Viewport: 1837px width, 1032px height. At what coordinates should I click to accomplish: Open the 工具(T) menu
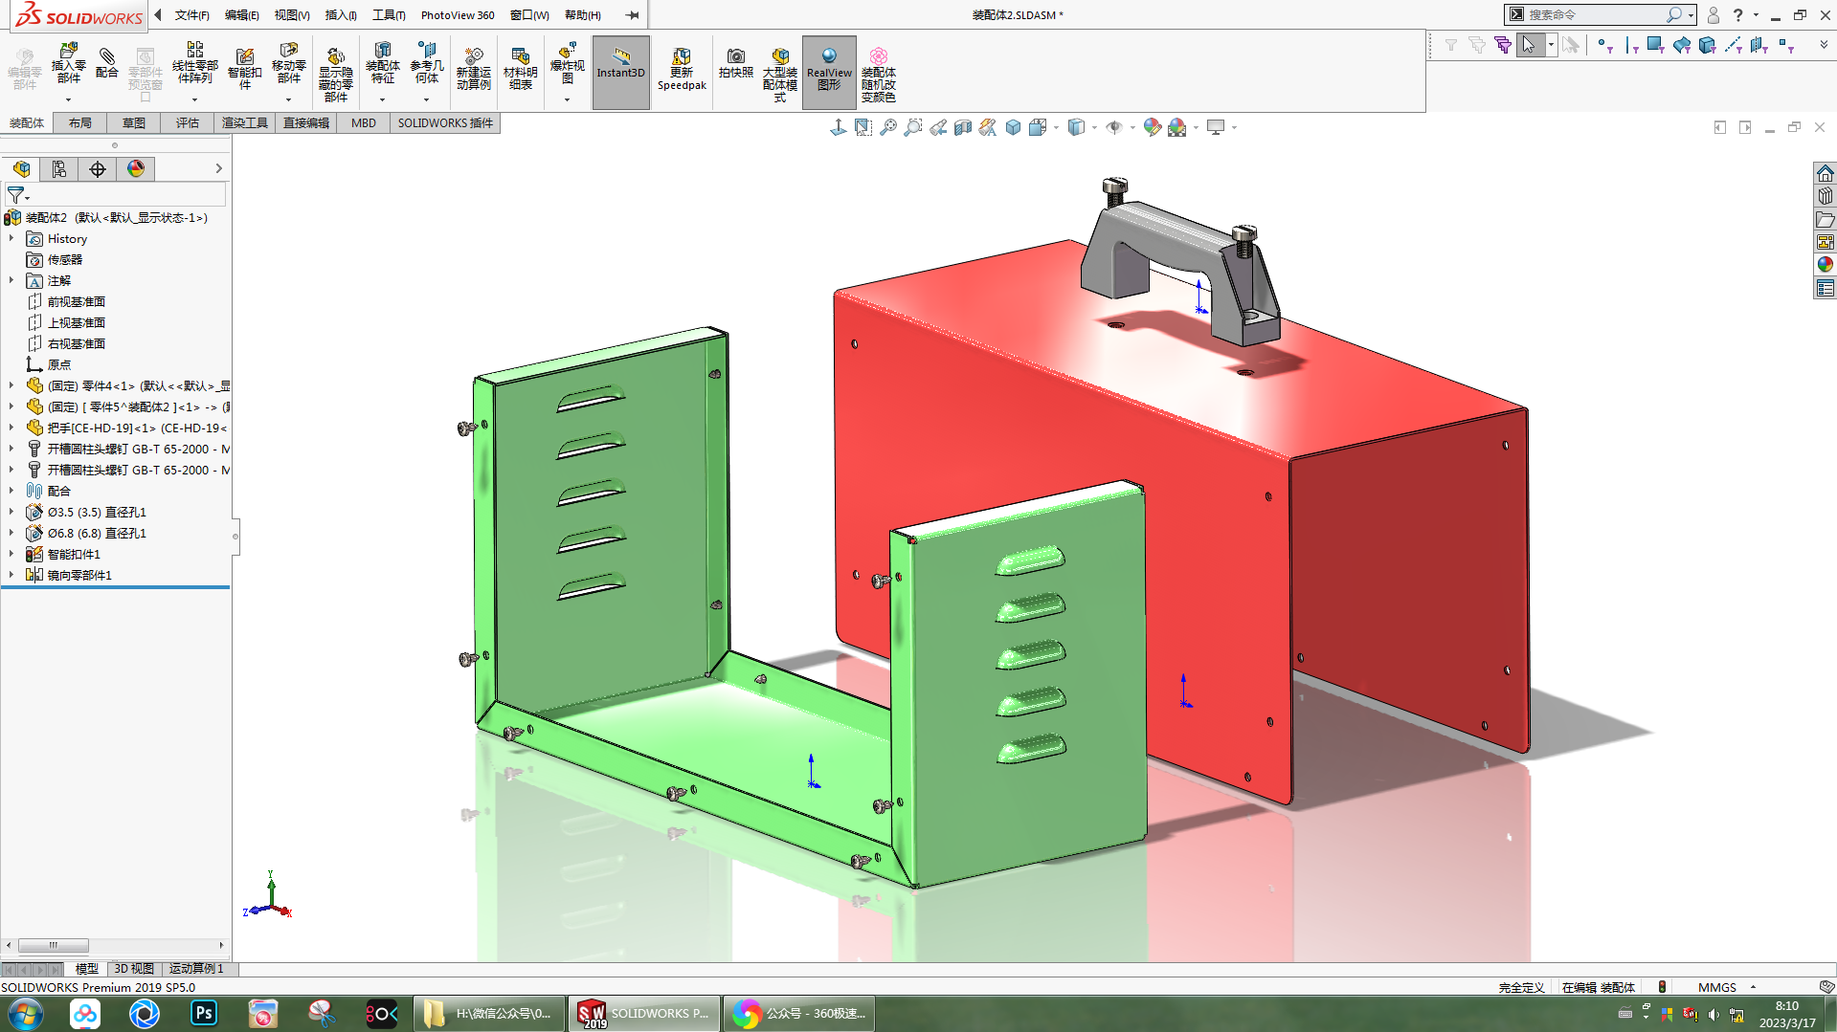click(x=389, y=15)
